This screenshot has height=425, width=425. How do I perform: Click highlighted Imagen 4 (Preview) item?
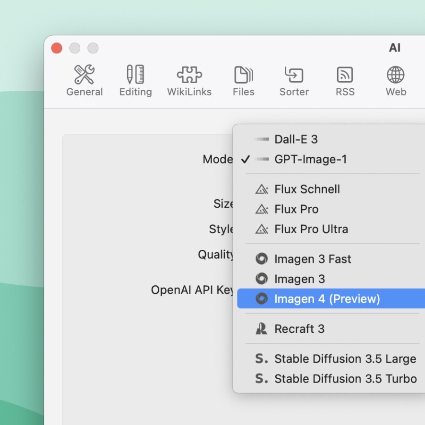pyautogui.click(x=327, y=299)
